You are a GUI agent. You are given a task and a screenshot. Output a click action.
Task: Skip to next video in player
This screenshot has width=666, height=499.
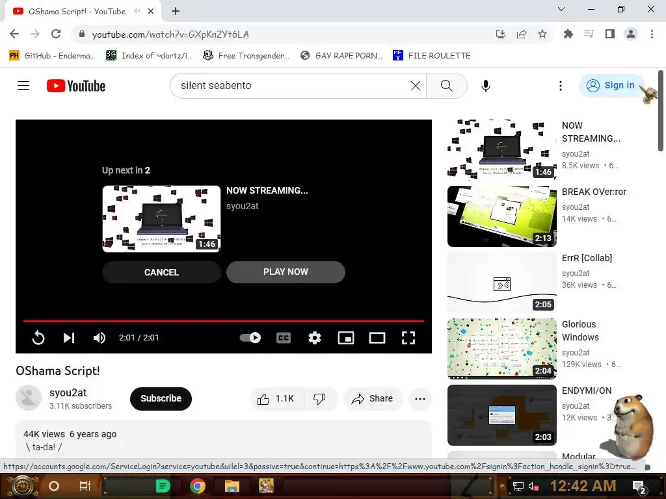[x=69, y=338]
